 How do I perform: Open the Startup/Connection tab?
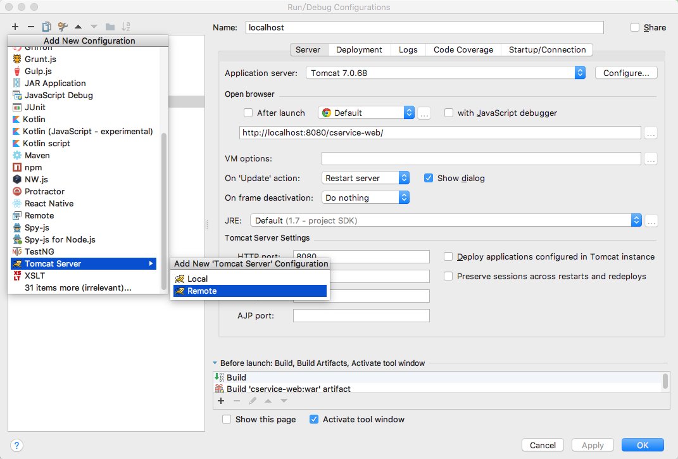547,50
